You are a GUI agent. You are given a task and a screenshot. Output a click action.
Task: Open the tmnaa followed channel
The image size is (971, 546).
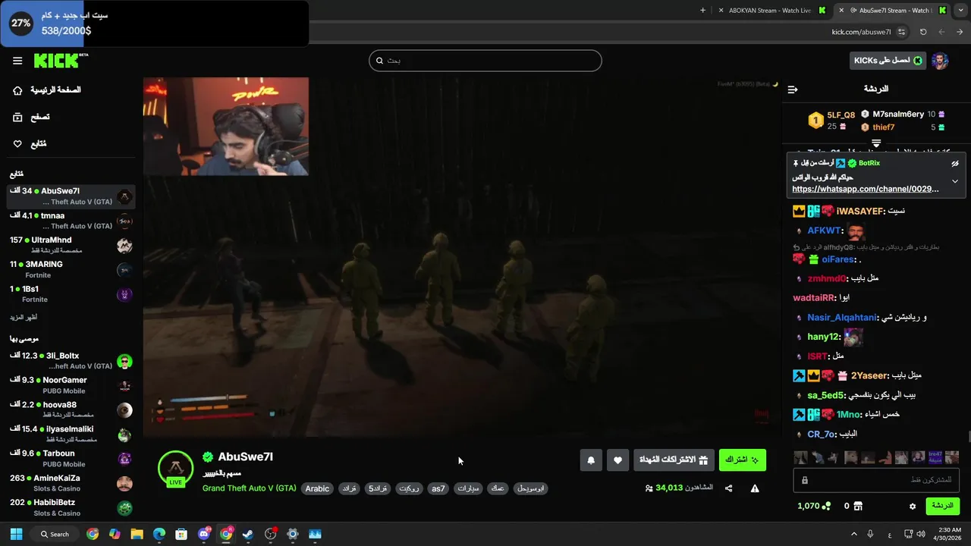pos(71,221)
